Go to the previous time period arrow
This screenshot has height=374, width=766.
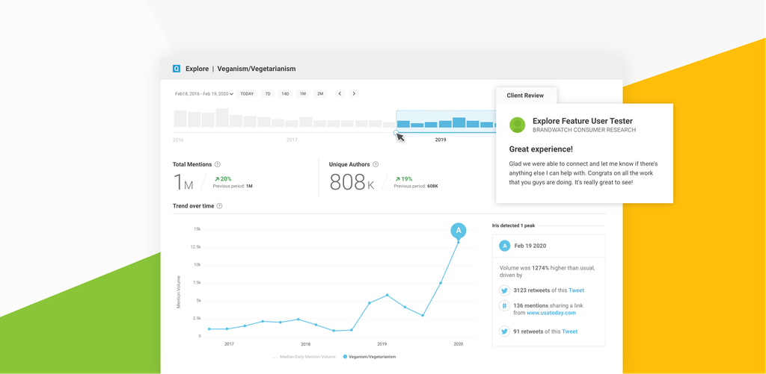[x=340, y=94]
